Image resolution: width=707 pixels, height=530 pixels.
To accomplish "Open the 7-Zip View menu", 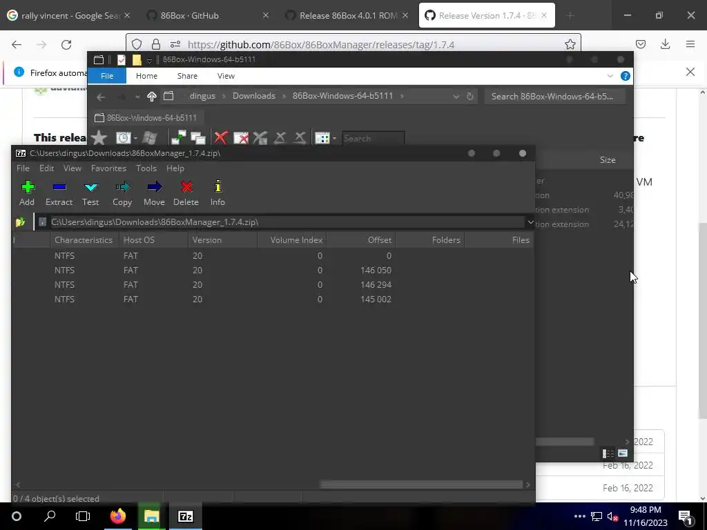I will pos(72,168).
